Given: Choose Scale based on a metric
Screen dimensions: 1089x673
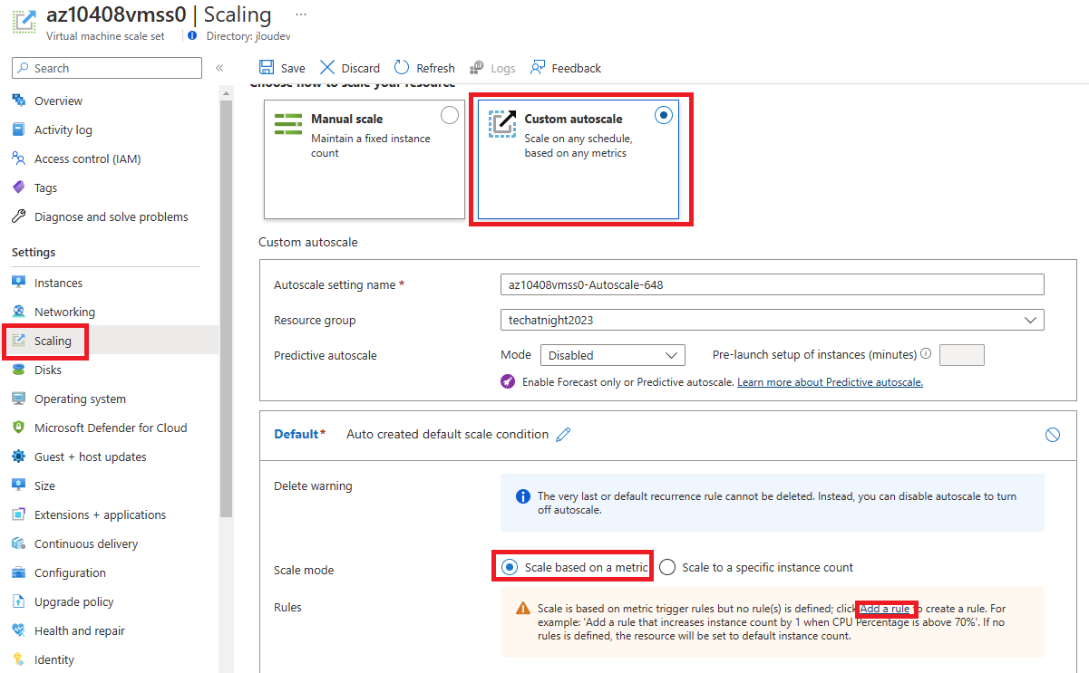Looking at the screenshot, I should coord(510,567).
